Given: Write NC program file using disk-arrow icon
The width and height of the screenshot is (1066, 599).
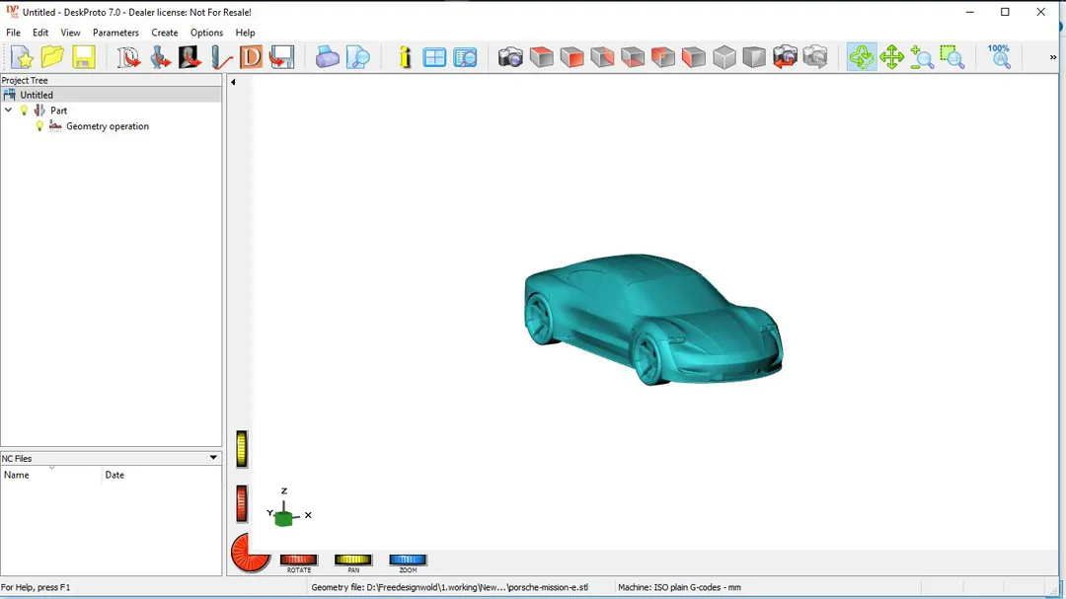Looking at the screenshot, I should 281,57.
